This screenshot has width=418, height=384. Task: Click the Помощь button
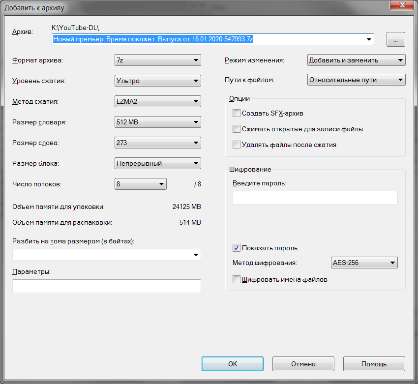click(374, 364)
